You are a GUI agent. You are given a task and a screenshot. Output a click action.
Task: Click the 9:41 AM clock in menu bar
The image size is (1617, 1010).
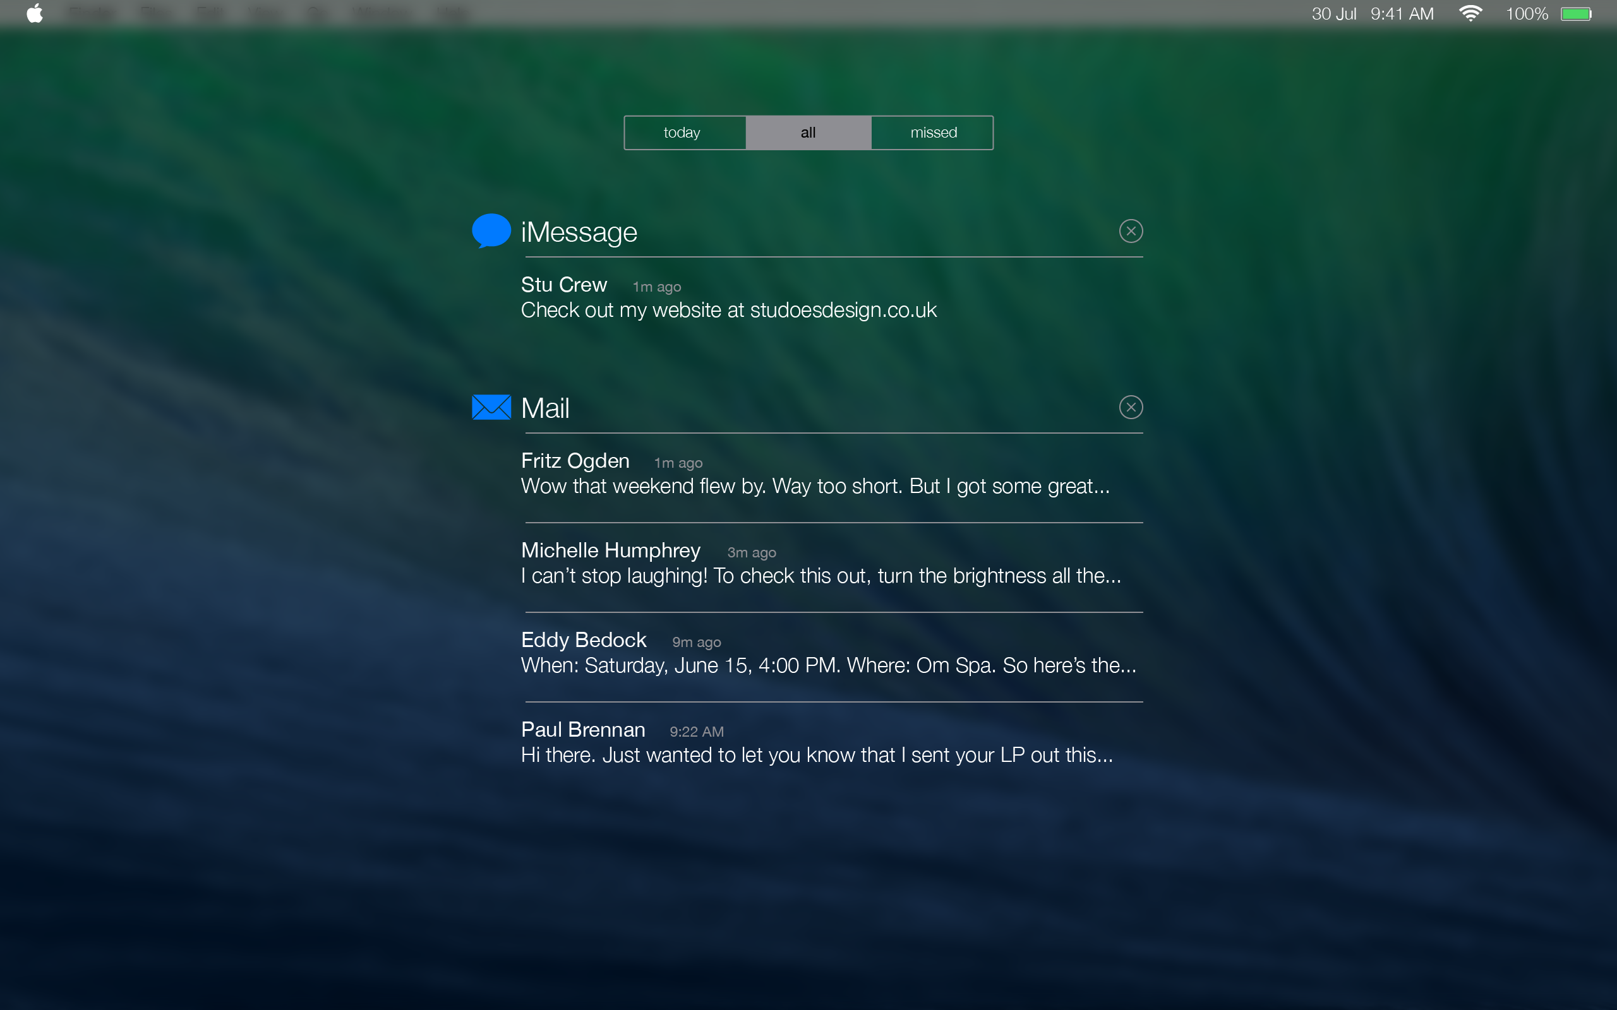click(1402, 14)
